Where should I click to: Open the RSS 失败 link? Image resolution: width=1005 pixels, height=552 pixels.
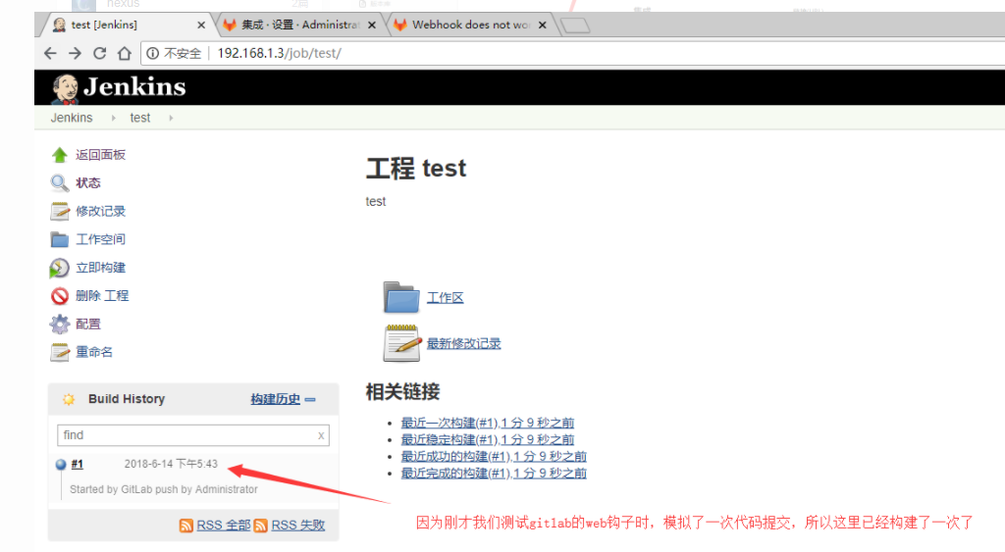[x=298, y=526]
